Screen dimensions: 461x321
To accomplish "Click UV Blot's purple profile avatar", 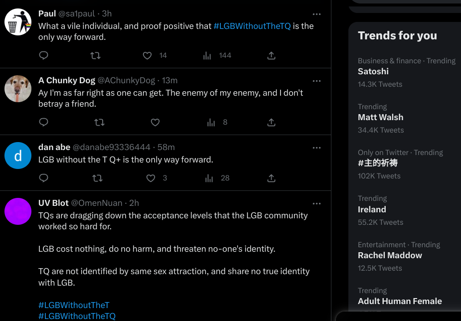I will click(x=18, y=211).
